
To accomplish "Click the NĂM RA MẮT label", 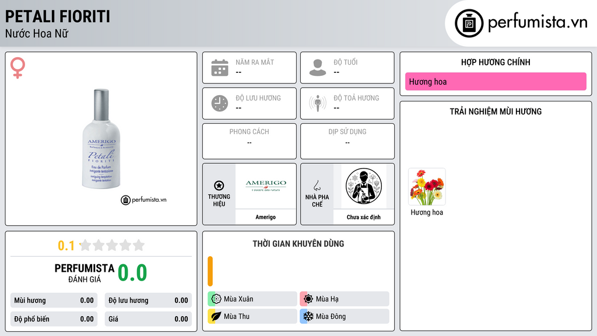I will click(x=255, y=62).
